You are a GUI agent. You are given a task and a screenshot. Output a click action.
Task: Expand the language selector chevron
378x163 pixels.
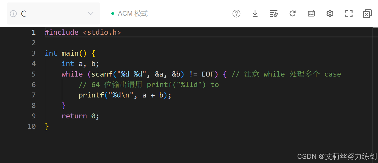coord(90,13)
